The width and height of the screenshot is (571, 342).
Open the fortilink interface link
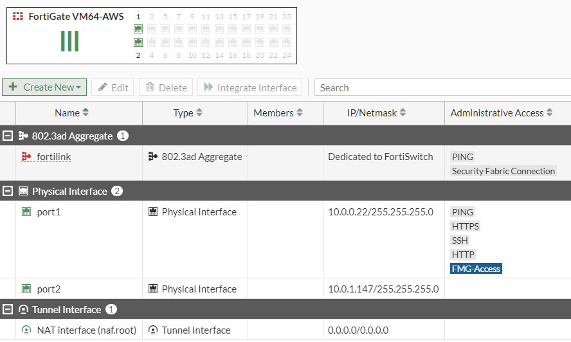coord(54,157)
